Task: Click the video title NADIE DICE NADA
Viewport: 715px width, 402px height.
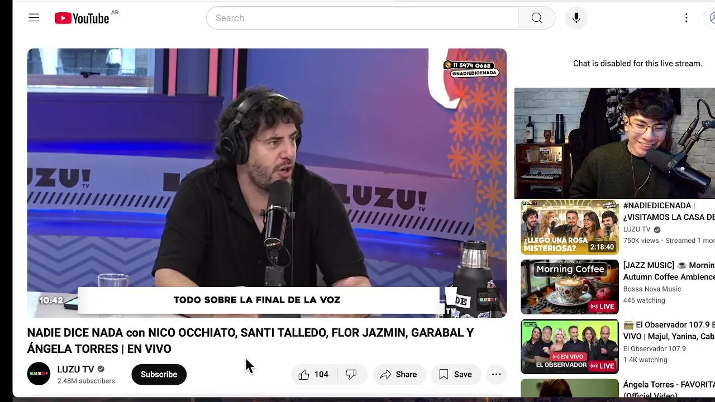Action: (x=250, y=341)
